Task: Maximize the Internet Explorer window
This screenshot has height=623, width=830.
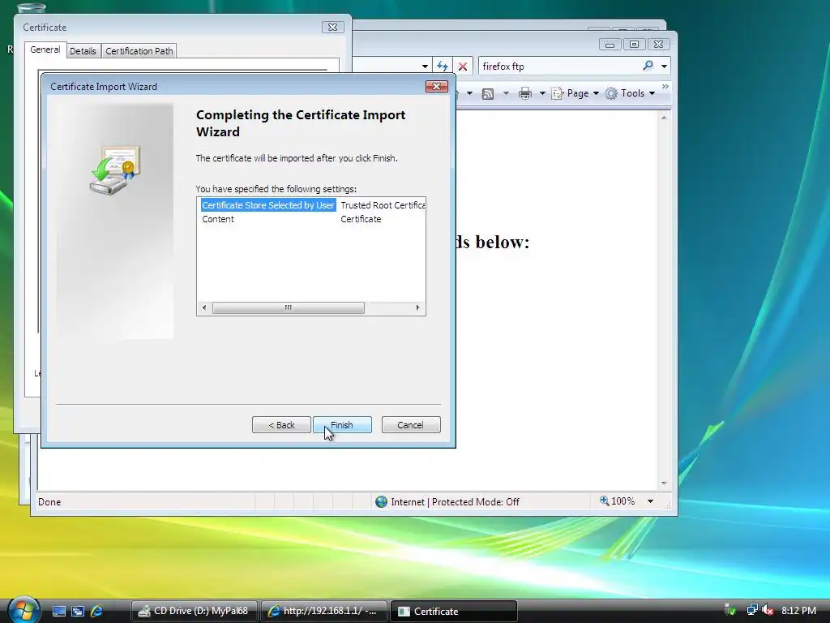Action: 634,45
